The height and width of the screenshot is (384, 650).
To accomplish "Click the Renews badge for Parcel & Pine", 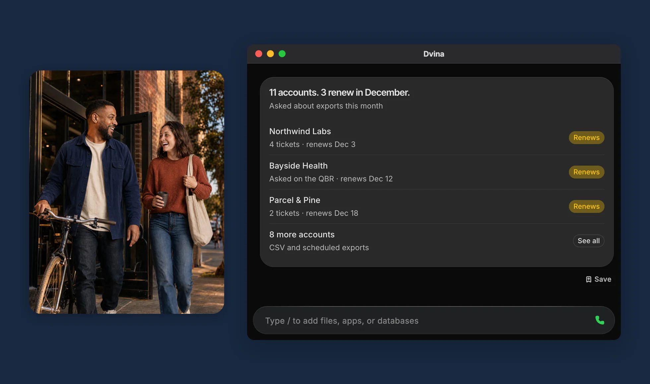I will 586,207.
